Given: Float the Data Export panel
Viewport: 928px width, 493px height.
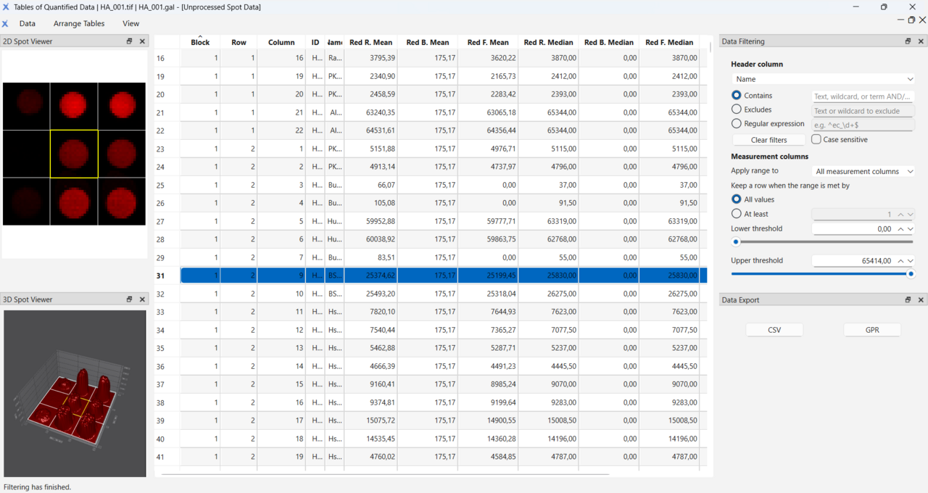Looking at the screenshot, I should [x=908, y=299].
